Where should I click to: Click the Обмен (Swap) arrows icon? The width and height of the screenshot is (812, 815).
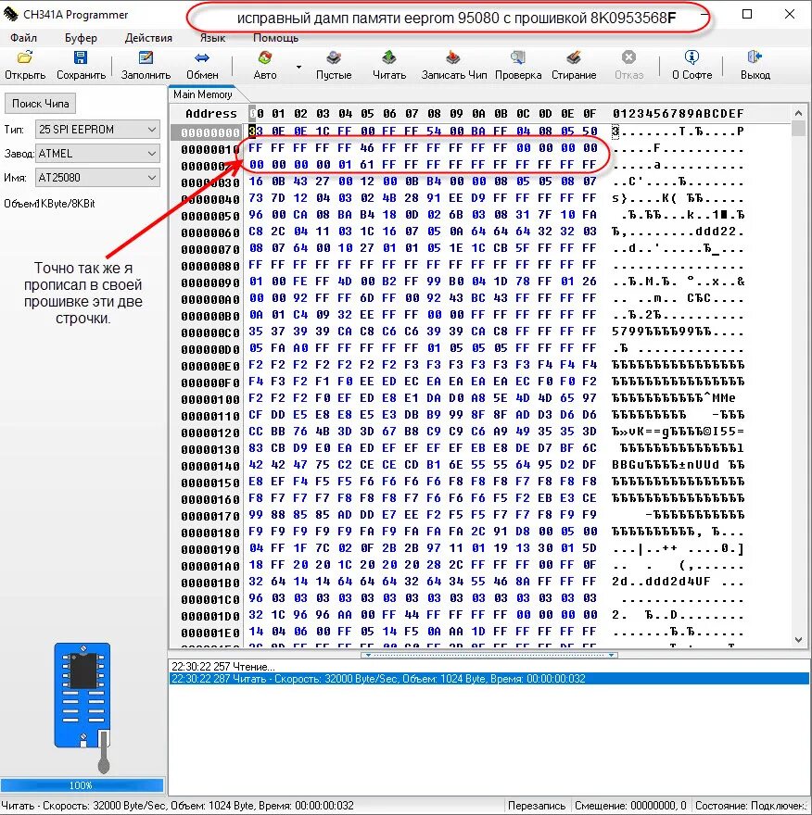click(x=202, y=57)
